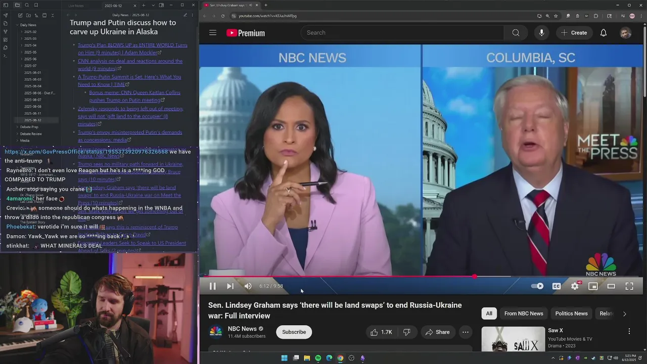
Task: Open Saw X movie thumbnail
Action: (513, 339)
